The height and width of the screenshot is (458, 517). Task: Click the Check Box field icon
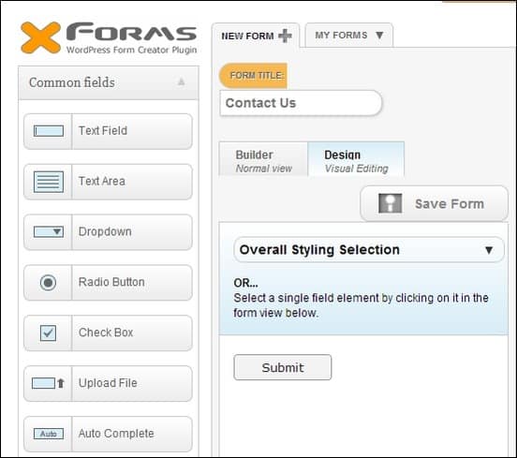(48, 333)
